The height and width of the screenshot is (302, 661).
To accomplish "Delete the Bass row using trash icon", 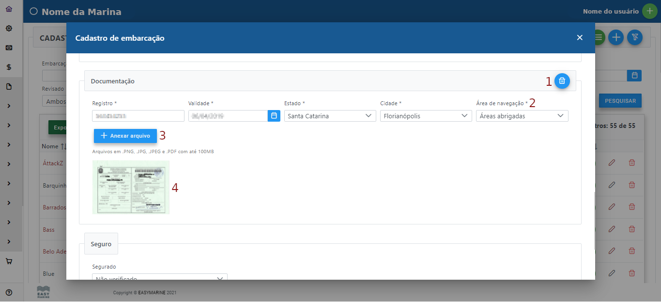I will point(631,229).
